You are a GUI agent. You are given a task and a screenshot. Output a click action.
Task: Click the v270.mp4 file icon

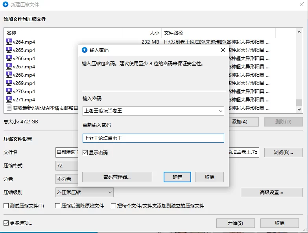pos(9,91)
